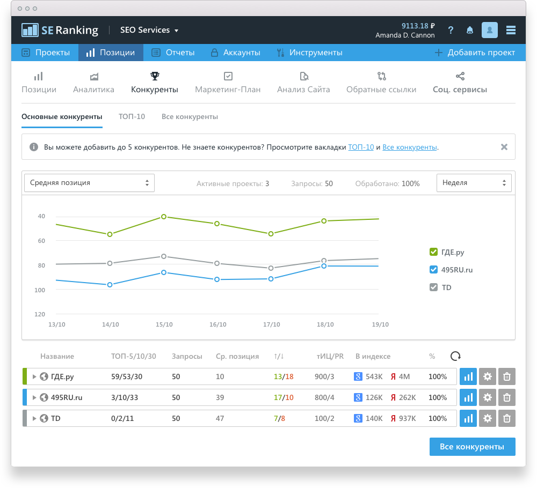Open chart icon for TD row
Image resolution: width=537 pixels, height=488 pixels.
(x=468, y=418)
